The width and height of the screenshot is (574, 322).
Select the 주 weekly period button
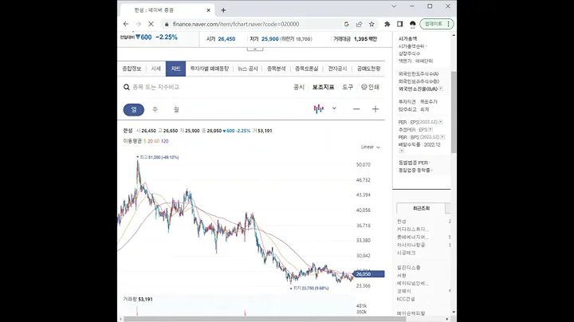click(155, 109)
